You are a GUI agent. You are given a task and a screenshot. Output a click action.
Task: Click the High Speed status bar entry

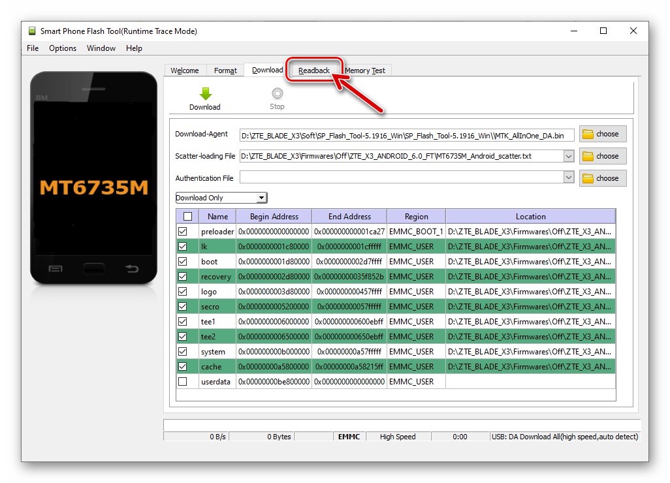pos(398,437)
